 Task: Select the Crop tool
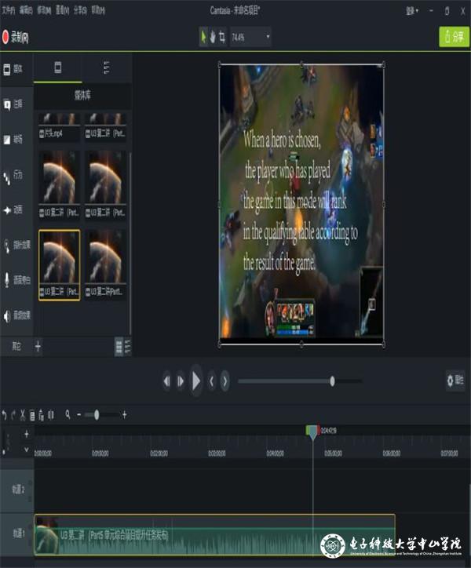pos(222,37)
